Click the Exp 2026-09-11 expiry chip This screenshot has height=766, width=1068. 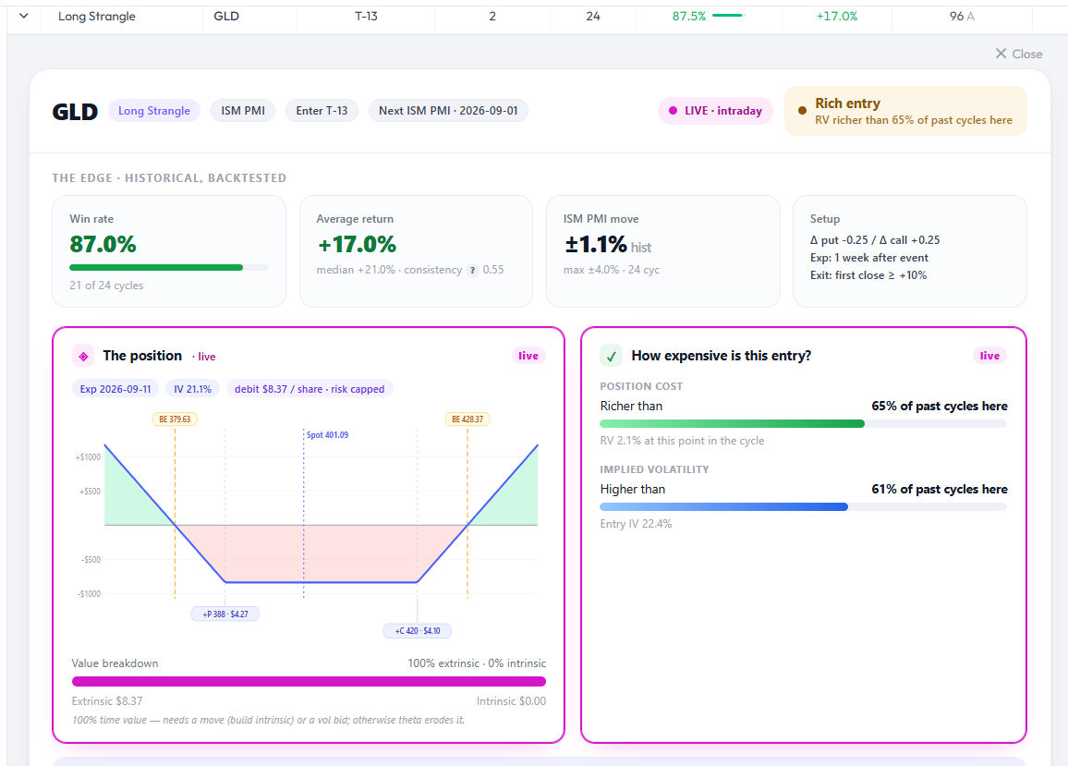click(115, 389)
